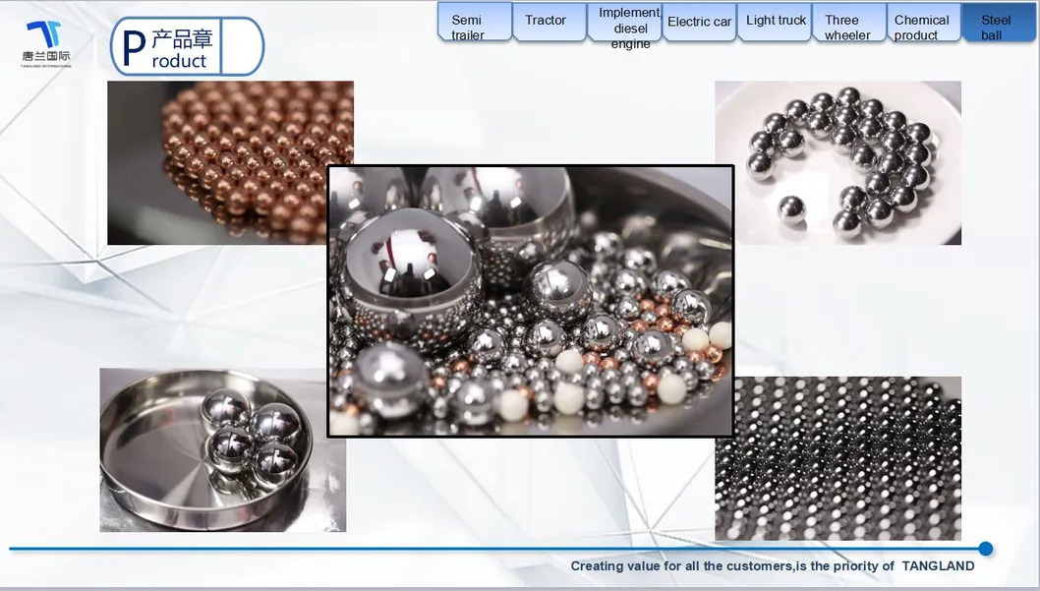Click the empty right section of the Product badge
The image size is (1040, 591).
click(242, 47)
